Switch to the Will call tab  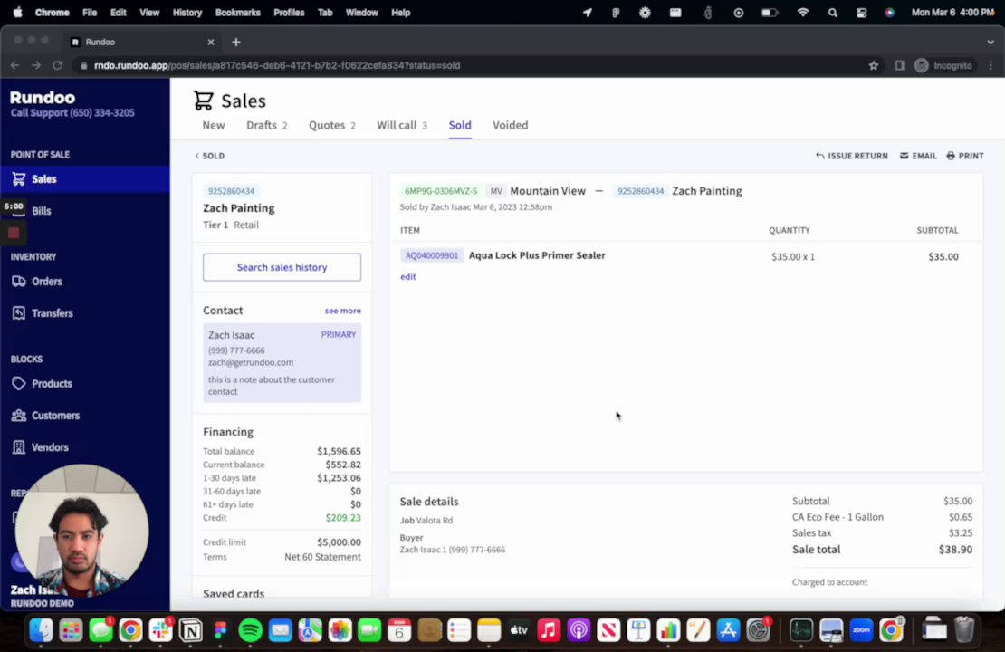402,125
